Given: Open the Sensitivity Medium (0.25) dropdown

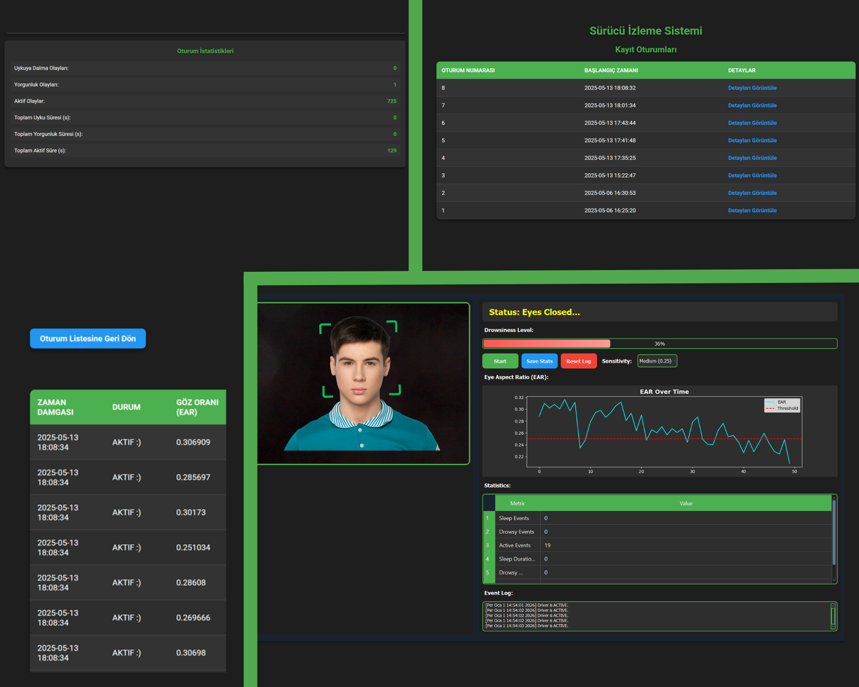Looking at the screenshot, I should (657, 361).
